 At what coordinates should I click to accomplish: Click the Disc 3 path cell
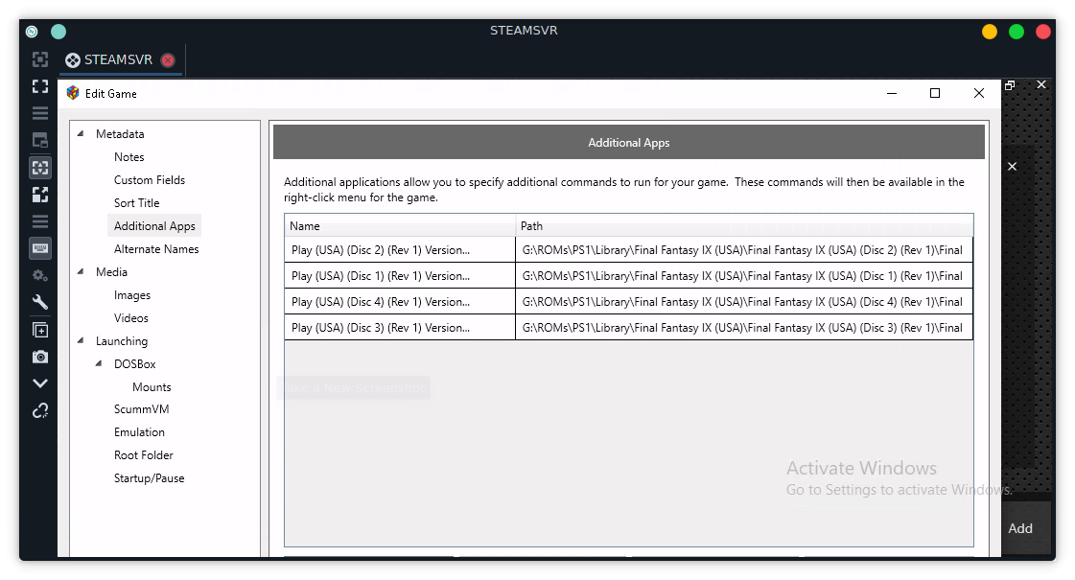[744, 328]
